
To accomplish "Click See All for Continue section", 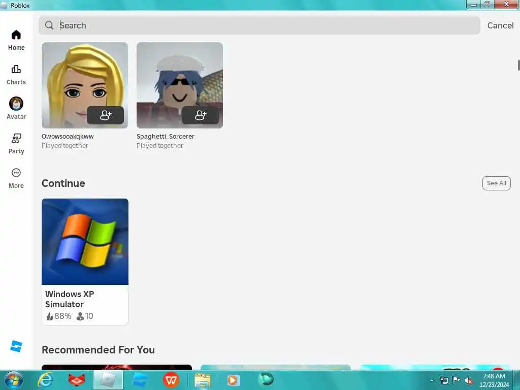I will tap(497, 183).
